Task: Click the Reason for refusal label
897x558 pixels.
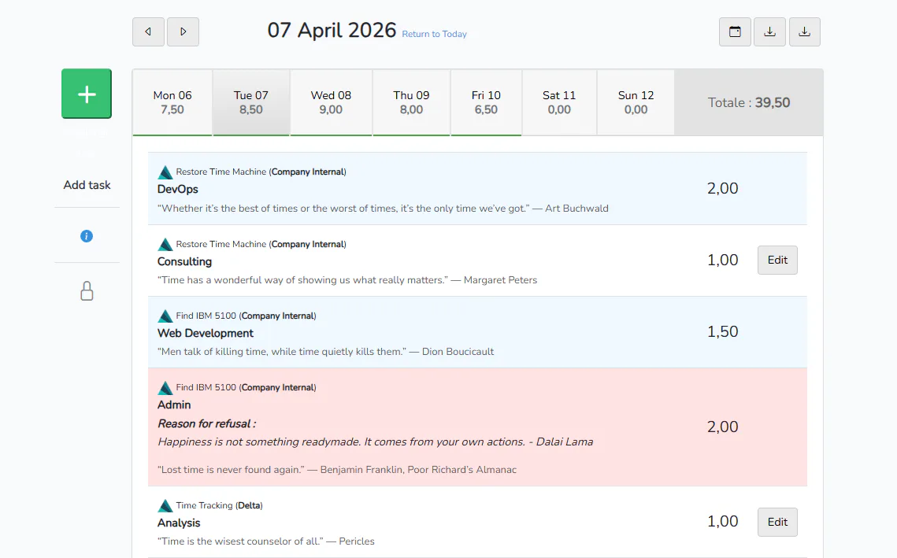Action: [206, 423]
